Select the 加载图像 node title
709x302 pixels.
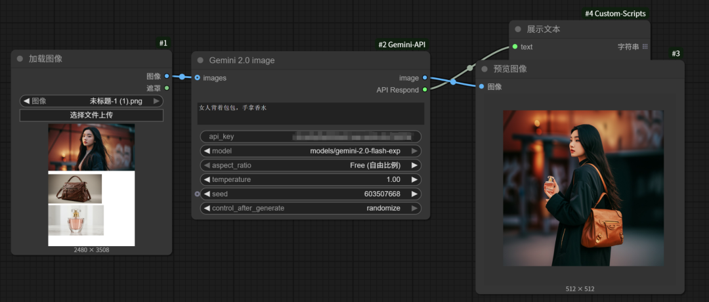[x=46, y=59]
